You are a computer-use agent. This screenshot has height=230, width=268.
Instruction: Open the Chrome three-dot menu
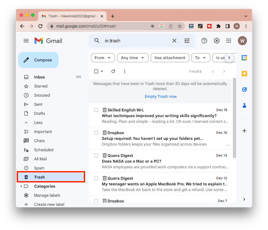pyautogui.click(x=246, y=26)
